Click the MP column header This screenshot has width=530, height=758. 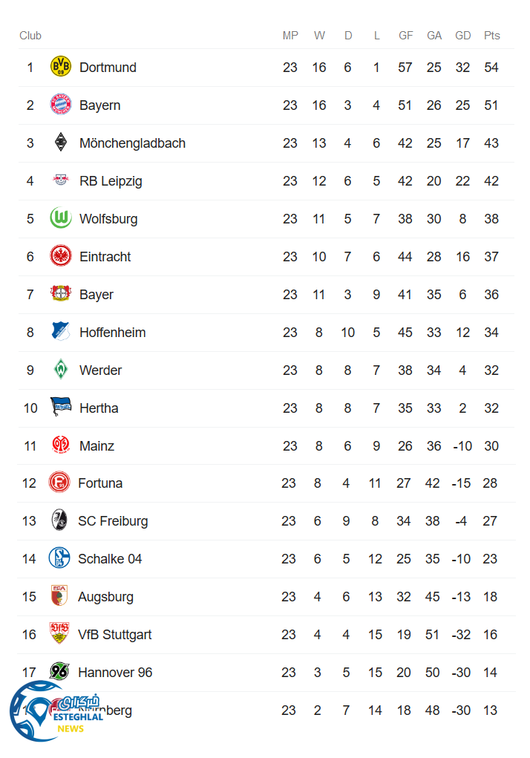[x=290, y=36]
